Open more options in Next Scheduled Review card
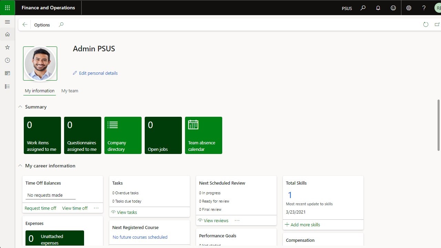This screenshot has height=248, width=441. coord(237,220)
